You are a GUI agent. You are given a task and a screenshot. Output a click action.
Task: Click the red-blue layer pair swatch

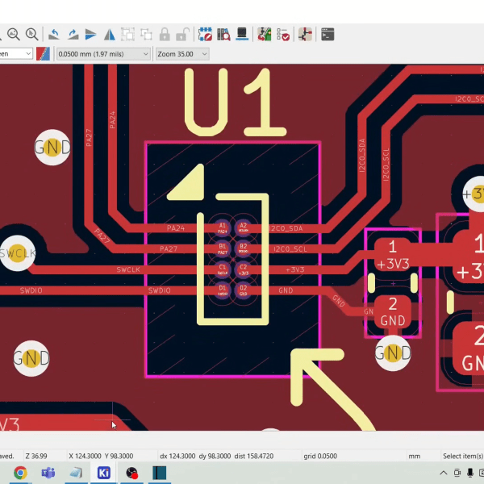point(44,54)
